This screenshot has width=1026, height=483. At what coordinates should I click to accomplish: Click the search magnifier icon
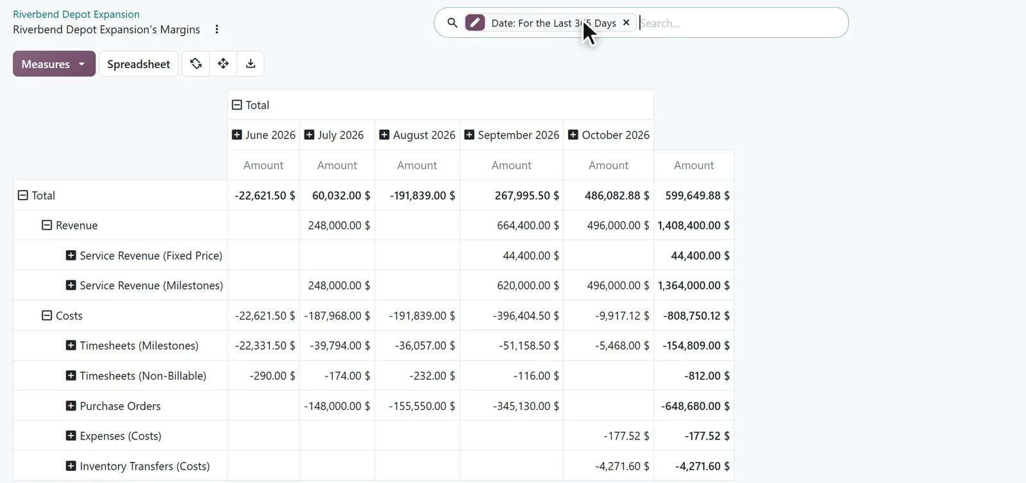click(452, 23)
